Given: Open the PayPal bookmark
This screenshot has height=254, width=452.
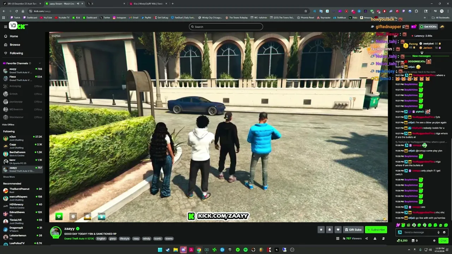Looking at the screenshot, I should pos(146,18).
